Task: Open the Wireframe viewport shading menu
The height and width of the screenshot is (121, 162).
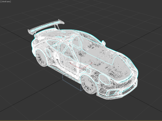Action: (x=6, y=2)
